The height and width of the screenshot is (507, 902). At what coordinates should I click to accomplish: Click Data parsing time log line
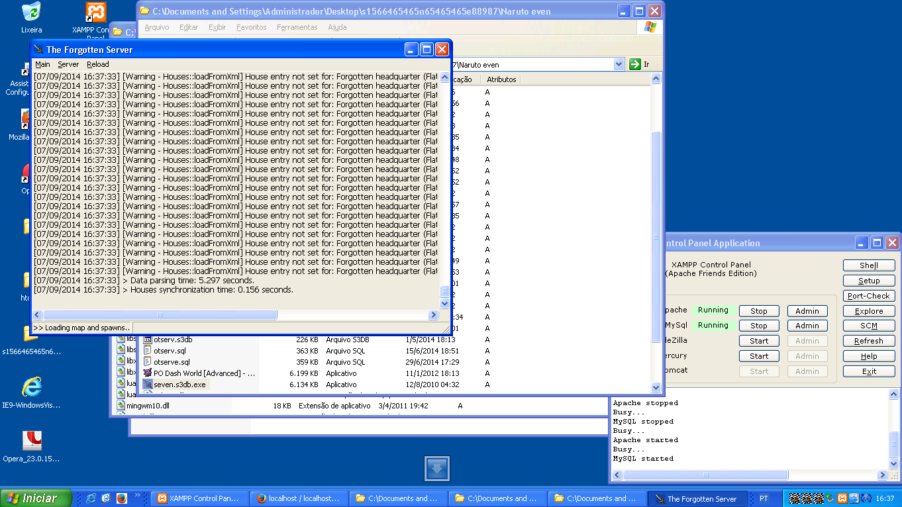click(144, 281)
